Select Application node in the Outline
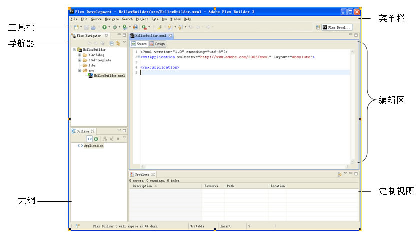This screenshot has width=417, height=237. [x=91, y=146]
